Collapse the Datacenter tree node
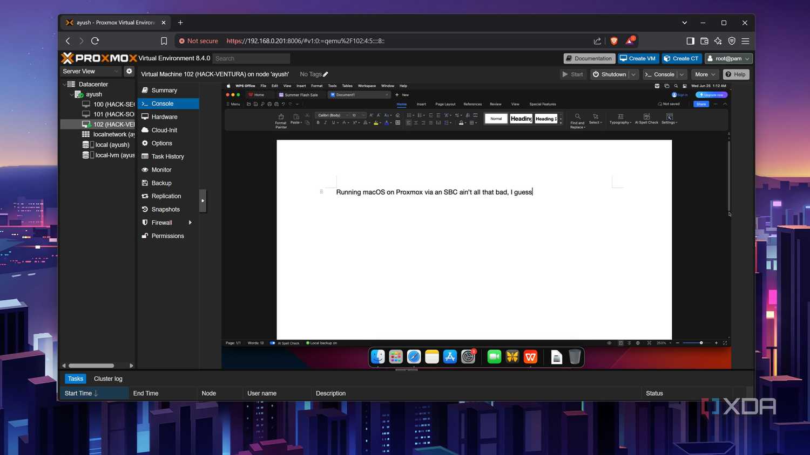This screenshot has height=455, width=810. 64,84
